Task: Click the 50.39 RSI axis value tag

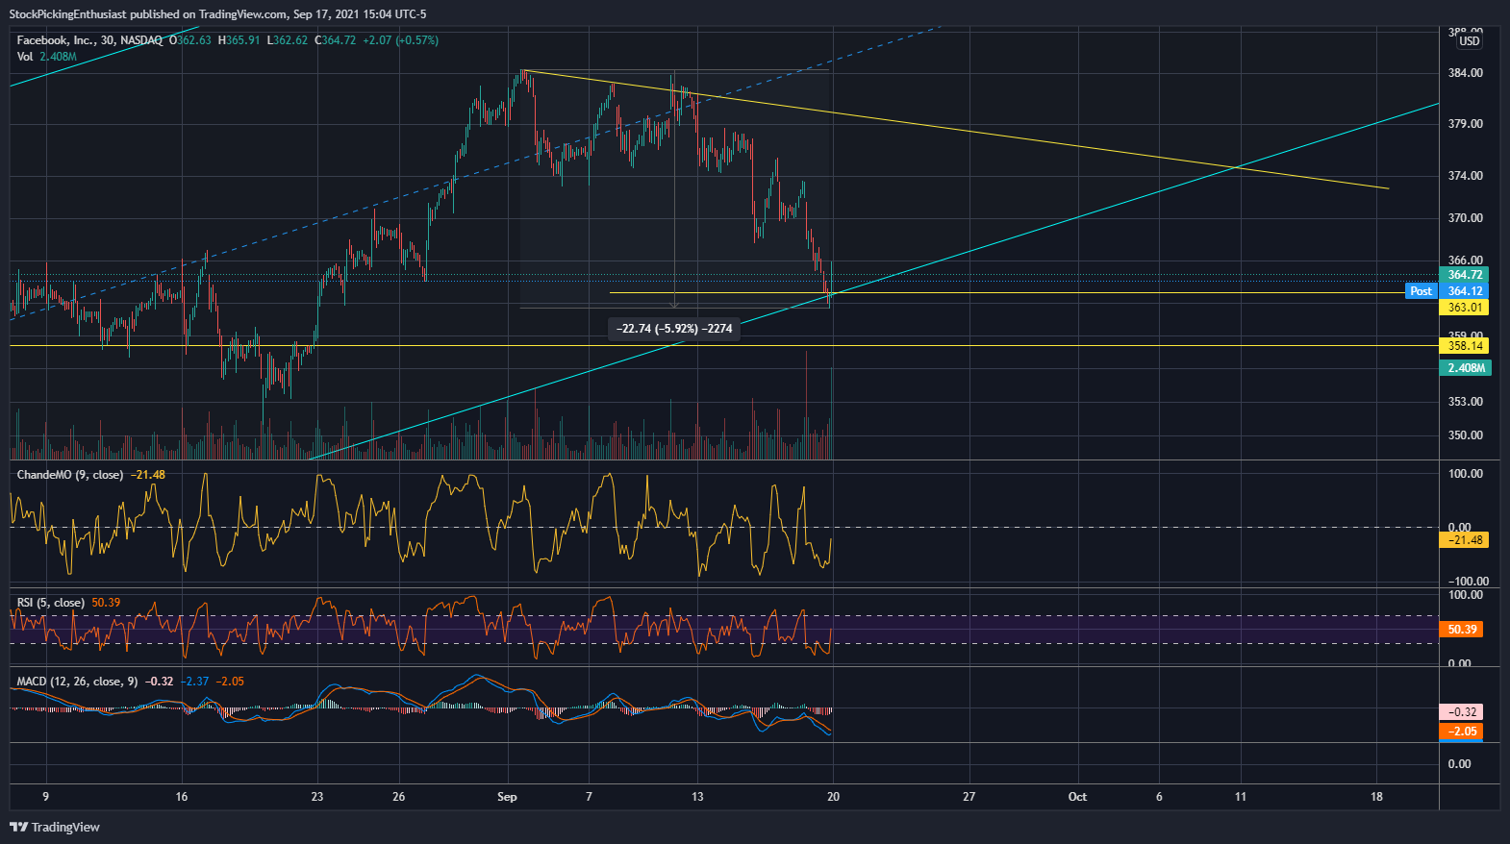Action: tap(1461, 630)
